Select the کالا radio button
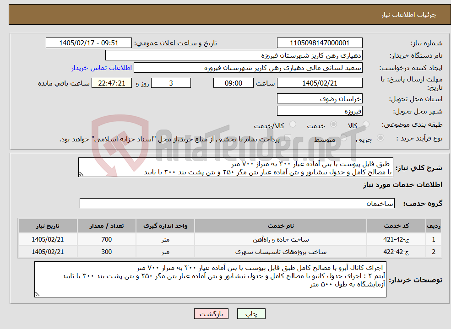 click(366, 124)
